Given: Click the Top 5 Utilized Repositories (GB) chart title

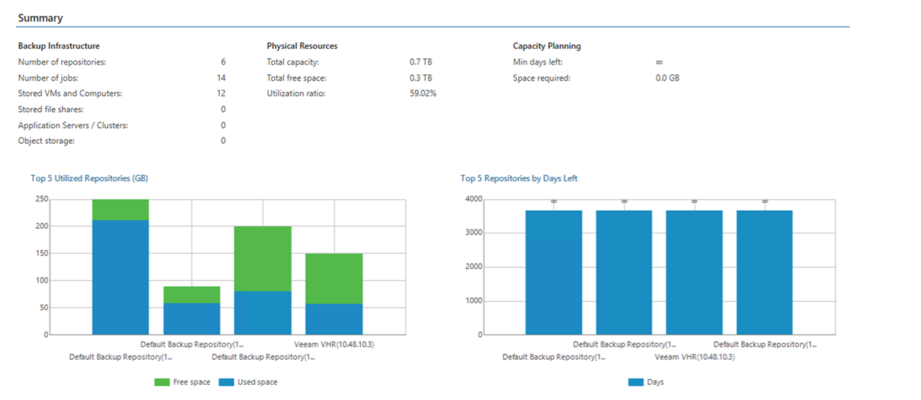Looking at the screenshot, I should click(x=89, y=178).
